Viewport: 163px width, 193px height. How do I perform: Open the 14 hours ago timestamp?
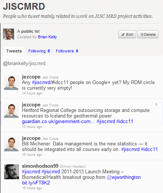[32, 93]
